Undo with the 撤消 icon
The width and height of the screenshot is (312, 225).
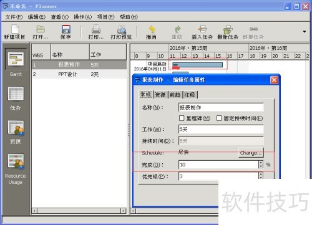click(151, 32)
